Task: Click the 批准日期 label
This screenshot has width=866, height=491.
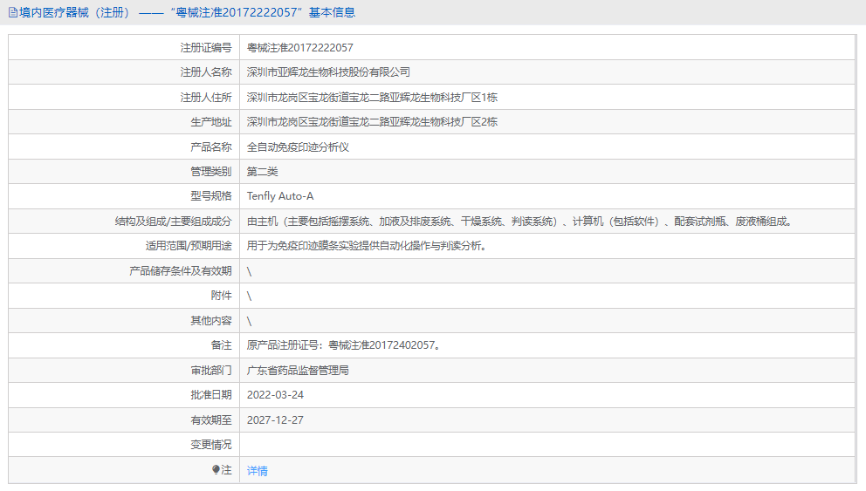Action: 211,395
